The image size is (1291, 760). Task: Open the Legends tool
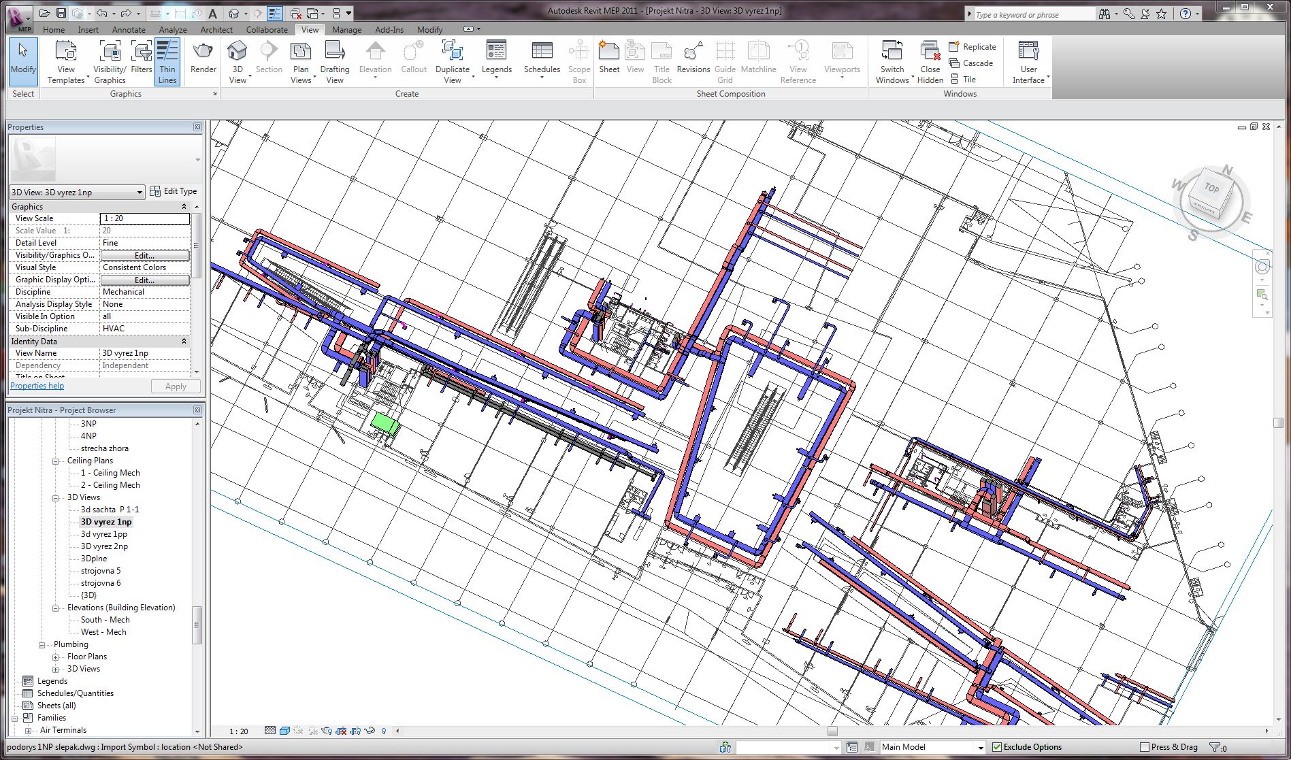coord(496,58)
